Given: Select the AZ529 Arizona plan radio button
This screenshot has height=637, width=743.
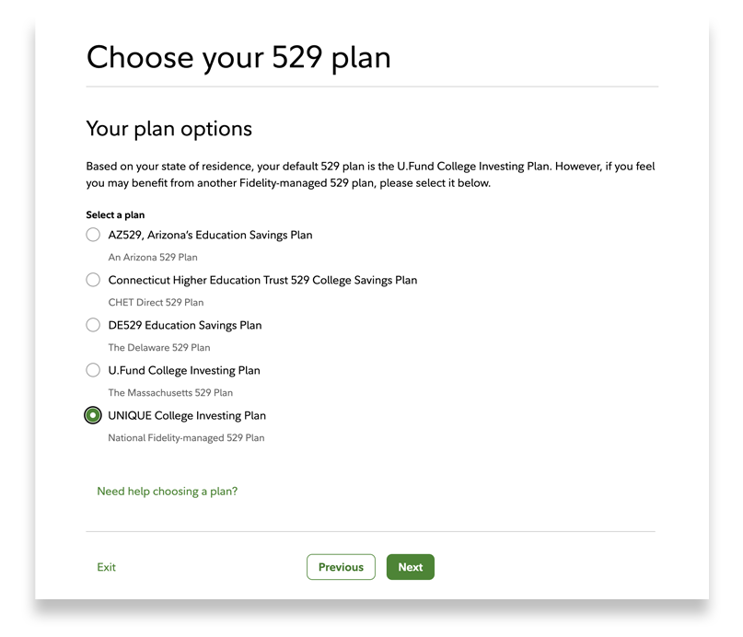Looking at the screenshot, I should pos(93,235).
